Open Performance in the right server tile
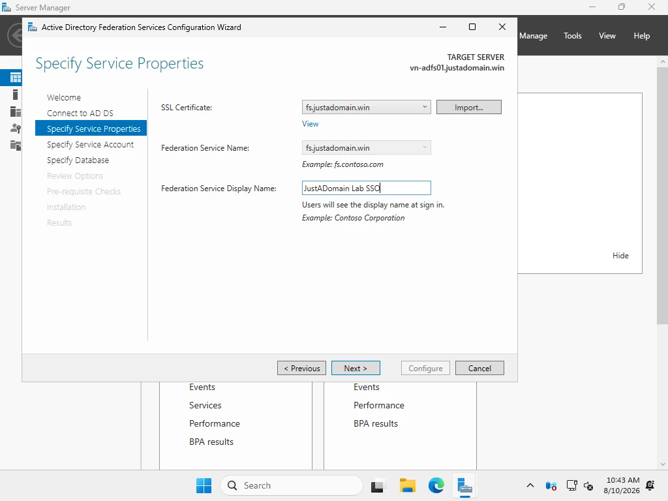 point(379,406)
